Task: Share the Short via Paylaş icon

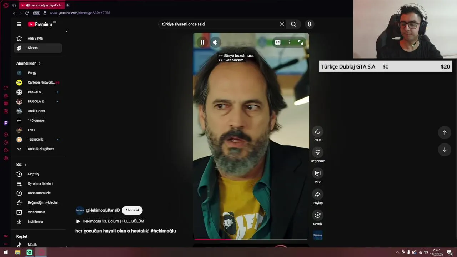Action: [318, 195]
